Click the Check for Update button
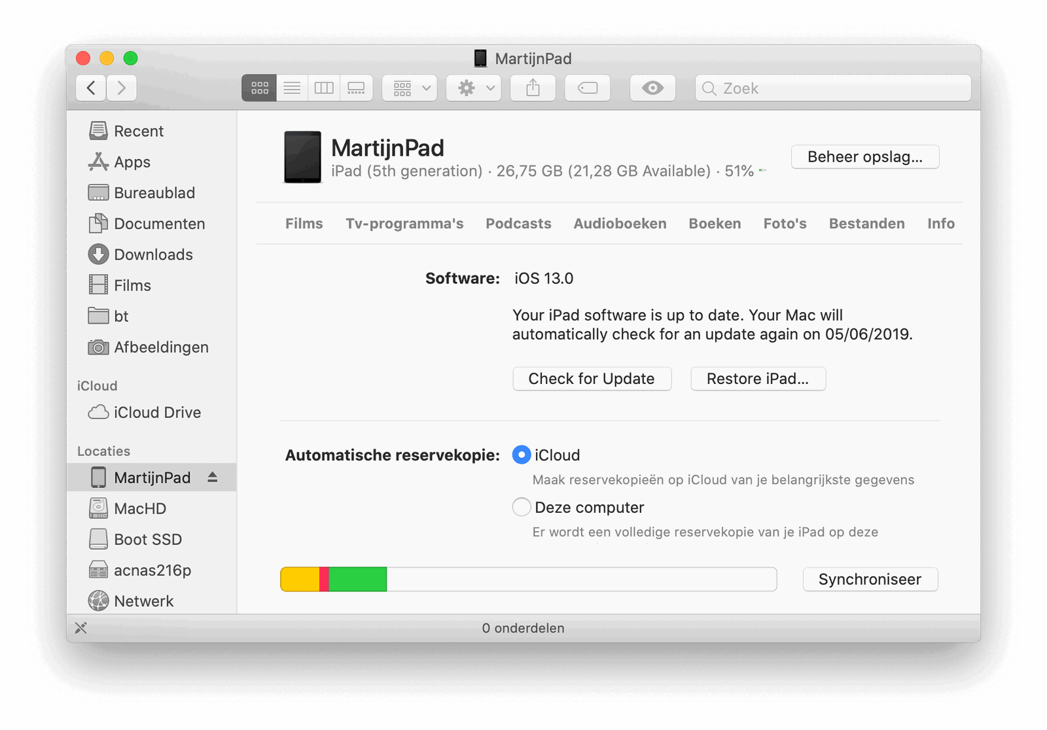The height and width of the screenshot is (730, 1047). click(x=592, y=379)
